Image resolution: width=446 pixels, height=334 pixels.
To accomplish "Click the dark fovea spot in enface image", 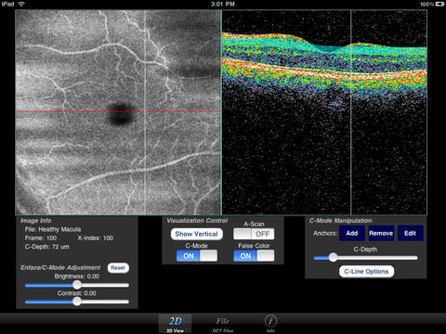I will [x=120, y=114].
